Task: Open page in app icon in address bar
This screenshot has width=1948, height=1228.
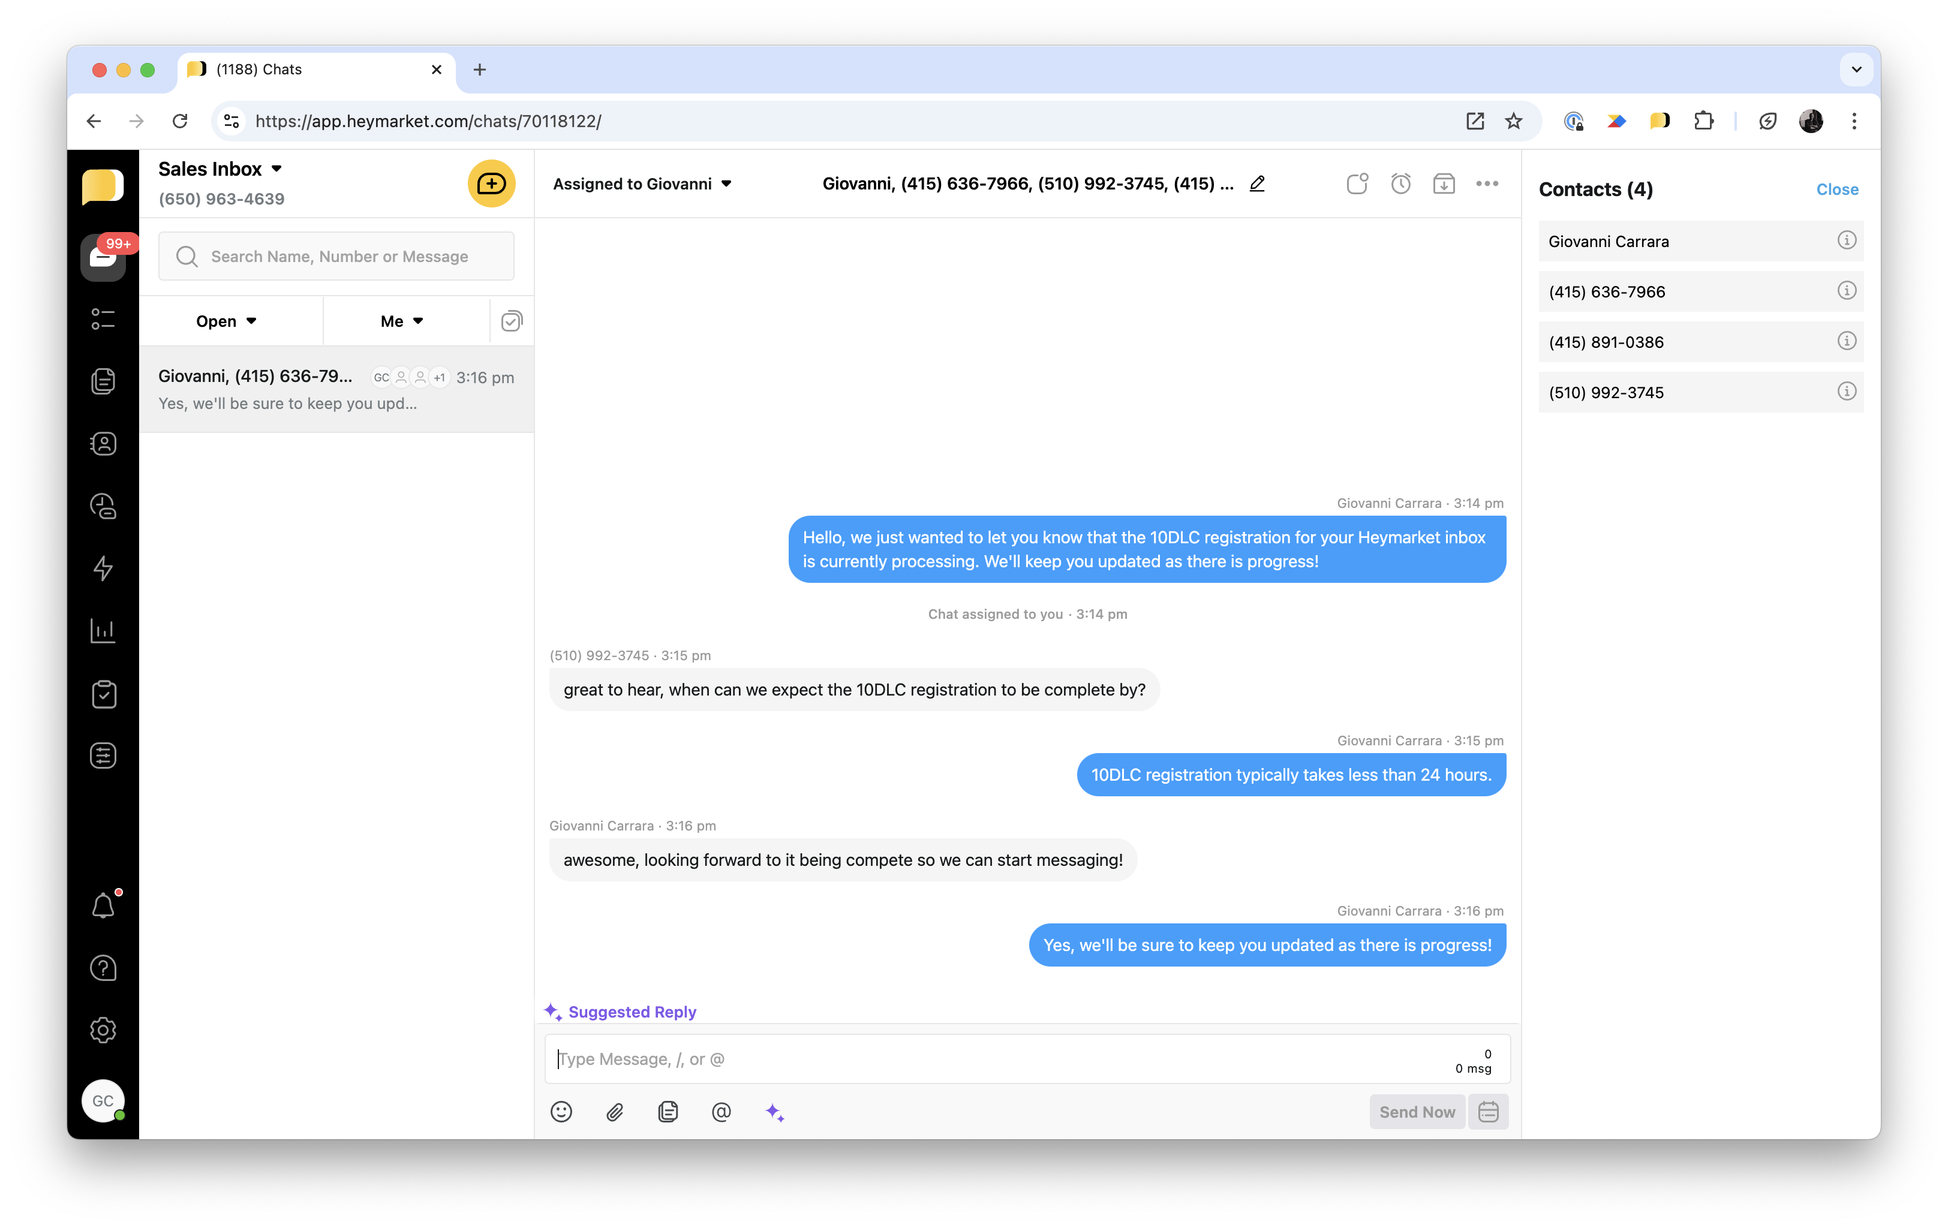Action: [x=1474, y=121]
